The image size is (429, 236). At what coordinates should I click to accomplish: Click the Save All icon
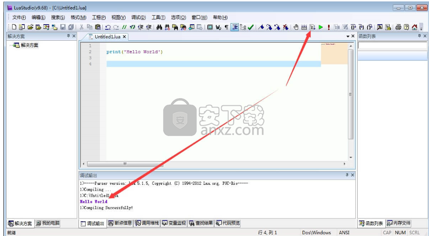pos(71,27)
